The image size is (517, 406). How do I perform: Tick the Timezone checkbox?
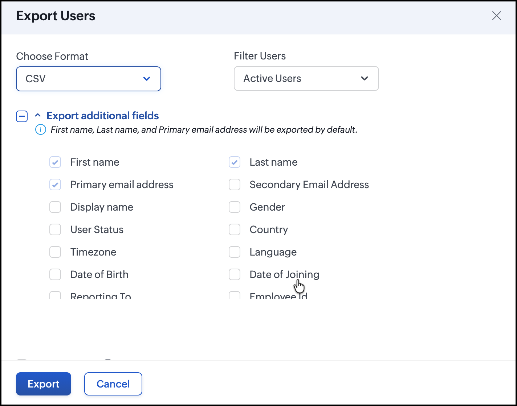(x=55, y=252)
